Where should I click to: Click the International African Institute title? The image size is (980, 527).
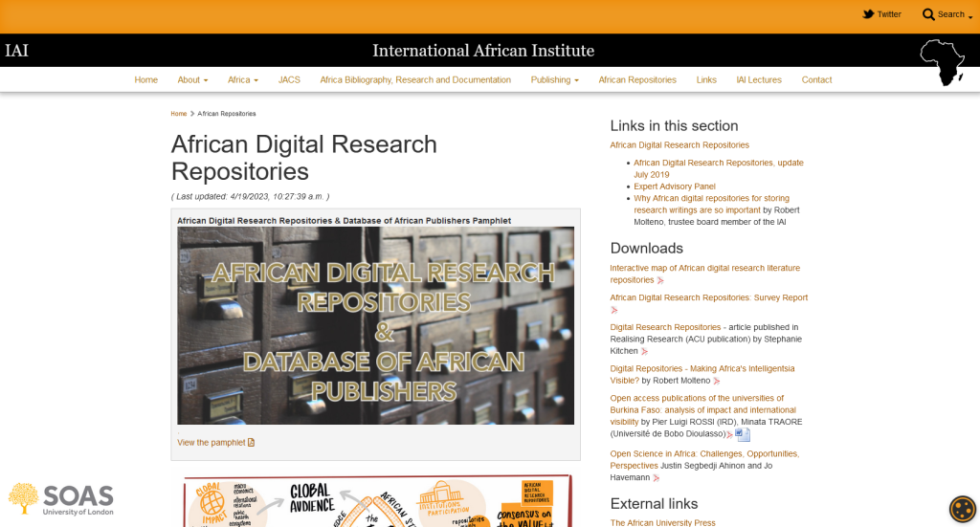click(483, 51)
